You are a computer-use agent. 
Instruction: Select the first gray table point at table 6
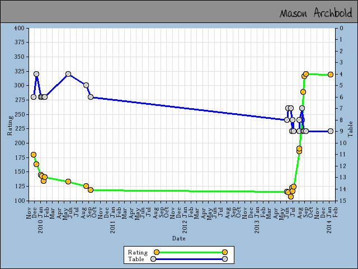click(x=34, y=97)
